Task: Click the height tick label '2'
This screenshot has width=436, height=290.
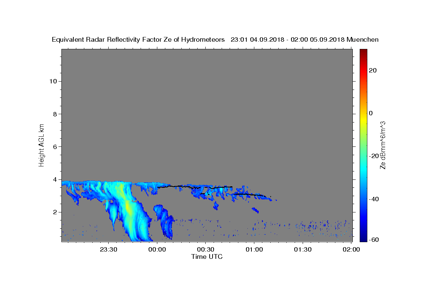Action: point(55,212)
